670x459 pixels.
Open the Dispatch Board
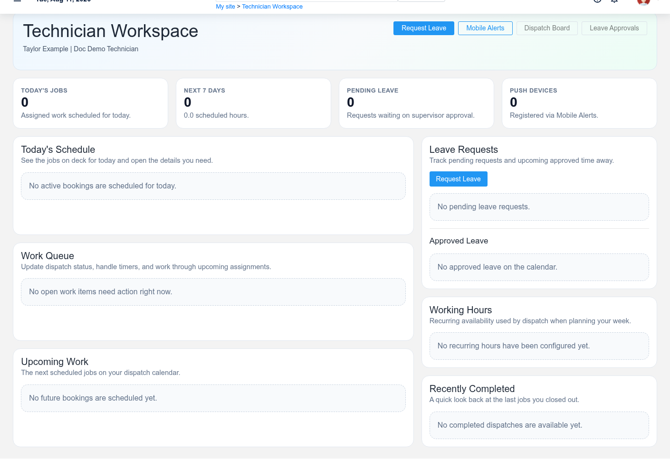coord(547,28)
